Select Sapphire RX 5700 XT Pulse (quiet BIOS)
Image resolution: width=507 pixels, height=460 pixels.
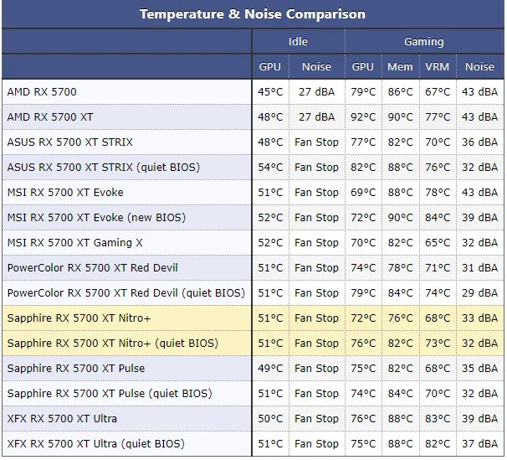(109, 393)
